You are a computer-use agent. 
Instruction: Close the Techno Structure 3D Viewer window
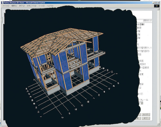click(158, 3)
